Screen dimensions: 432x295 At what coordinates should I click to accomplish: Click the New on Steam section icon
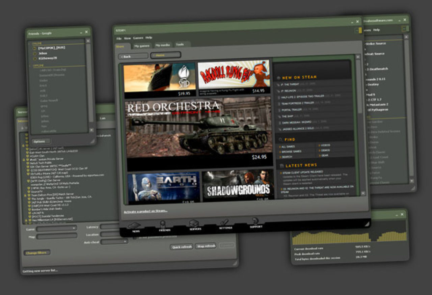tap(279, 77)
